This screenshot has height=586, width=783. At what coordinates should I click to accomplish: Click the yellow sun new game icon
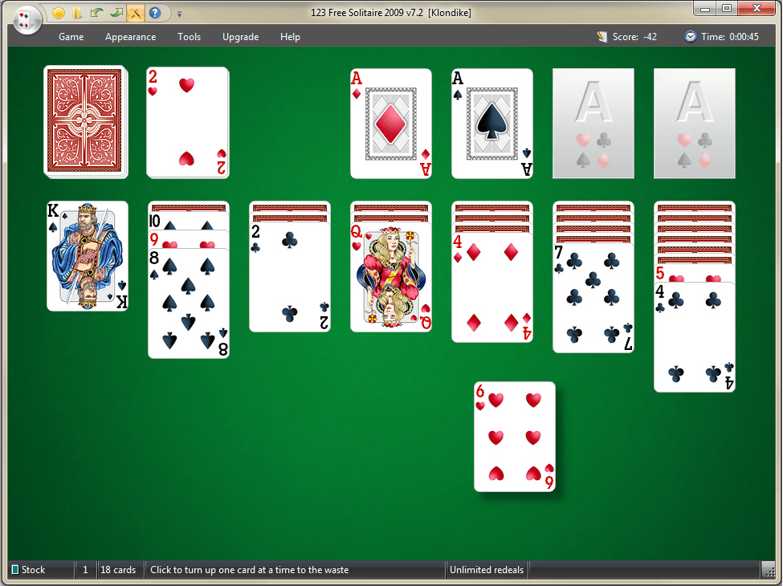point(59,13)
